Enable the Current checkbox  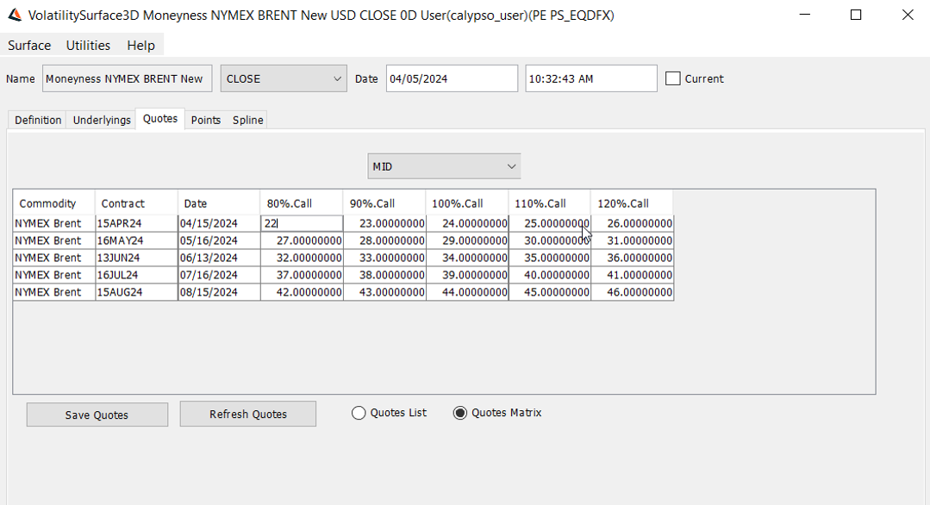point(672,78)
